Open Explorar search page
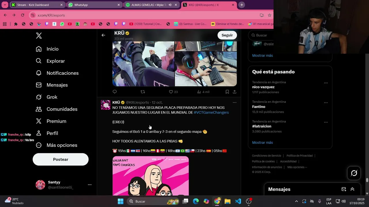 [50, 61]
